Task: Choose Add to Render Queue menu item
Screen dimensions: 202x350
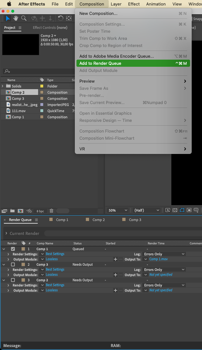Action: coord(133,64)
